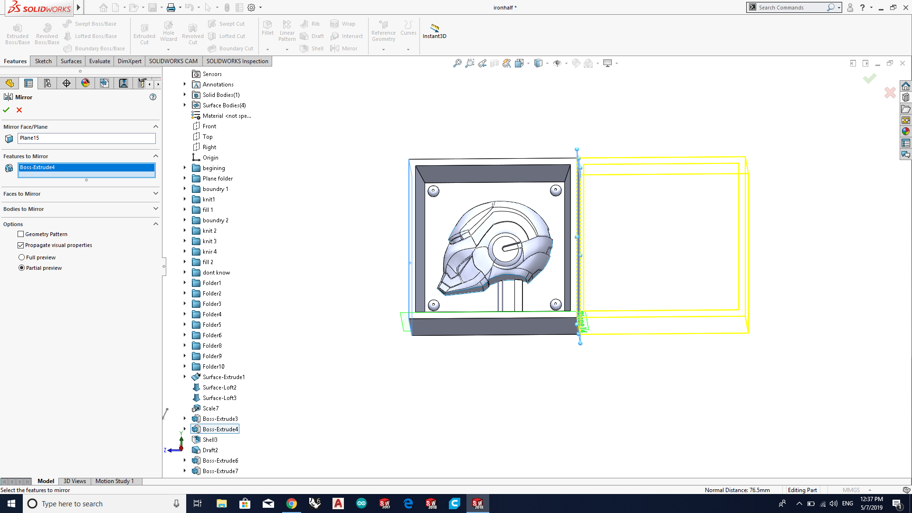Expand the Faces to Mirror section

pos(155,194)
